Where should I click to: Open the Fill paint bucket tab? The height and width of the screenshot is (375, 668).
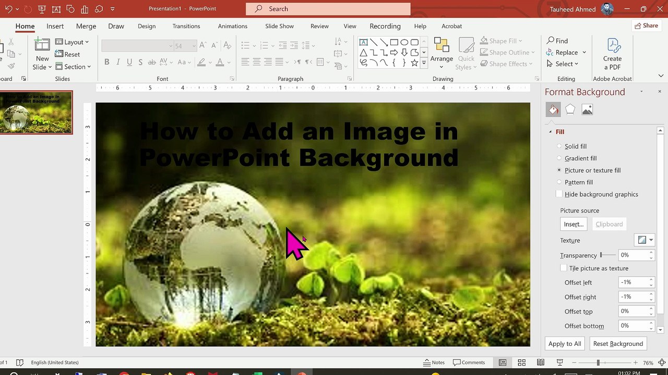coord(553,109)
